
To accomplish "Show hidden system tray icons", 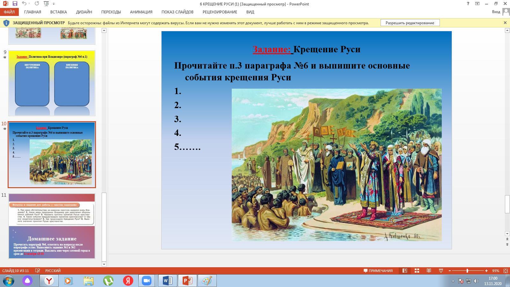I will (453, 281).
